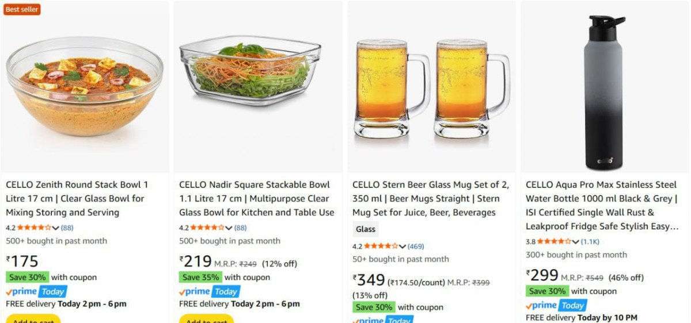Open Aqua Pro Max water bottle image

[604, 92]
